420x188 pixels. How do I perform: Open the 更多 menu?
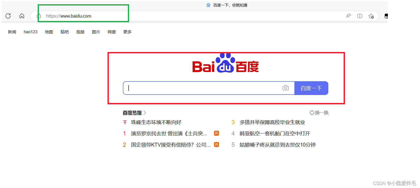(x=127, y=32)
